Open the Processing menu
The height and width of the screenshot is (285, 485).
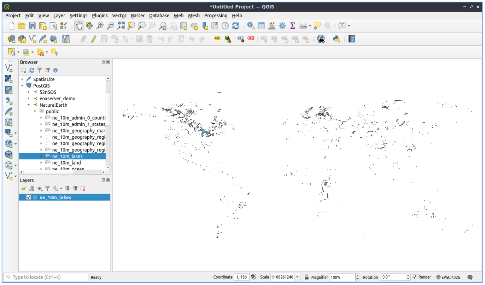click(x=216, y=16)
